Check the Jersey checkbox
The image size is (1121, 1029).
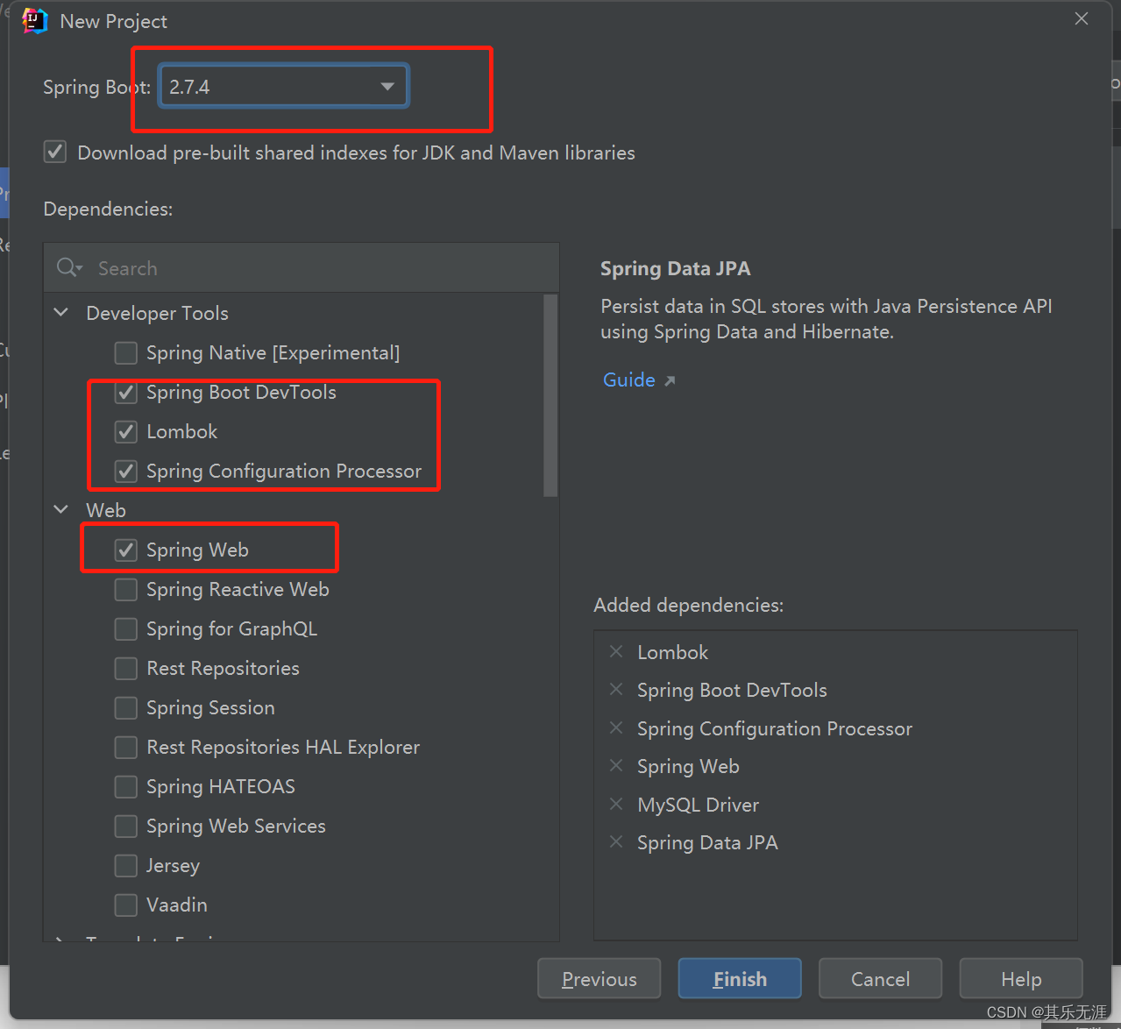[x=126, y=865]
